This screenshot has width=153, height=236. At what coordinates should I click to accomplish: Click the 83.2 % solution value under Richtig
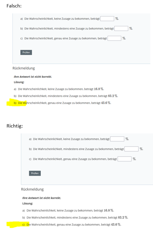123,218
